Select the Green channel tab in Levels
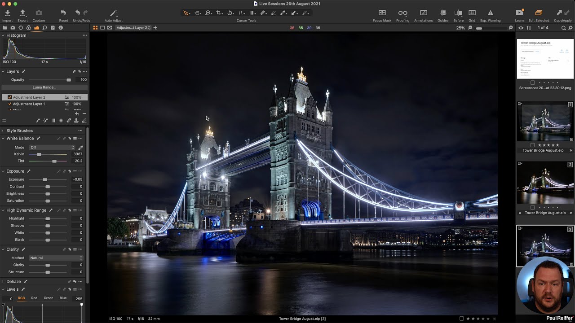This screenshot has width=575, height=323. (49, 298)
